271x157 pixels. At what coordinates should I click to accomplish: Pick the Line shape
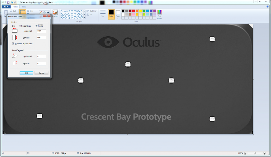[62, 11]
